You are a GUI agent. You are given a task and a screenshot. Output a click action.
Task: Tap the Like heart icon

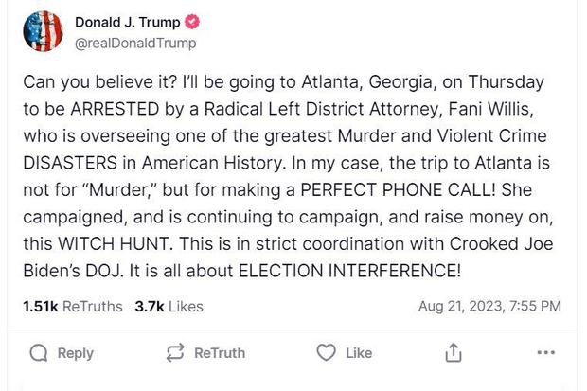pos(326,352)
